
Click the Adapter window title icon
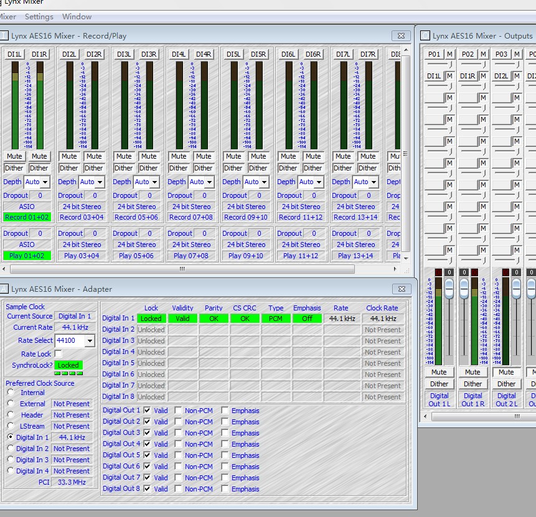(x=4, y=289)
